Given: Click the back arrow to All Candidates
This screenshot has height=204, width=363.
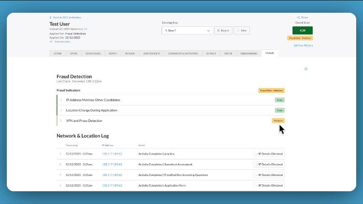Looking at the screenshot, I should [x=51, y=17].
